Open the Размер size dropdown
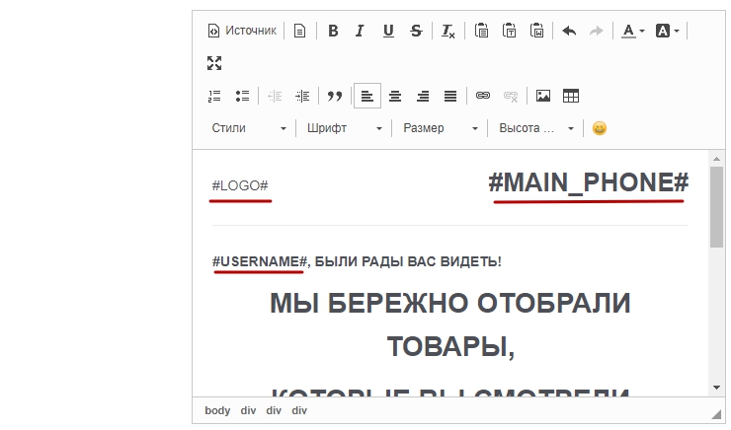731x430 pixels. [x=441, y=128]
